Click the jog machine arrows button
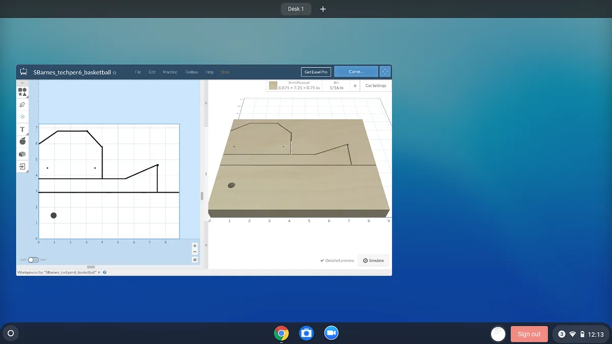Image resolution: width=612 pixels, height=344 pixels. (x=385, y=72)
